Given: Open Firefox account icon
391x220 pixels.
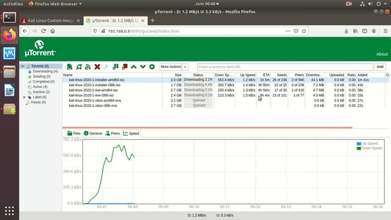Looking at the screenshot, I should point(373,31).
